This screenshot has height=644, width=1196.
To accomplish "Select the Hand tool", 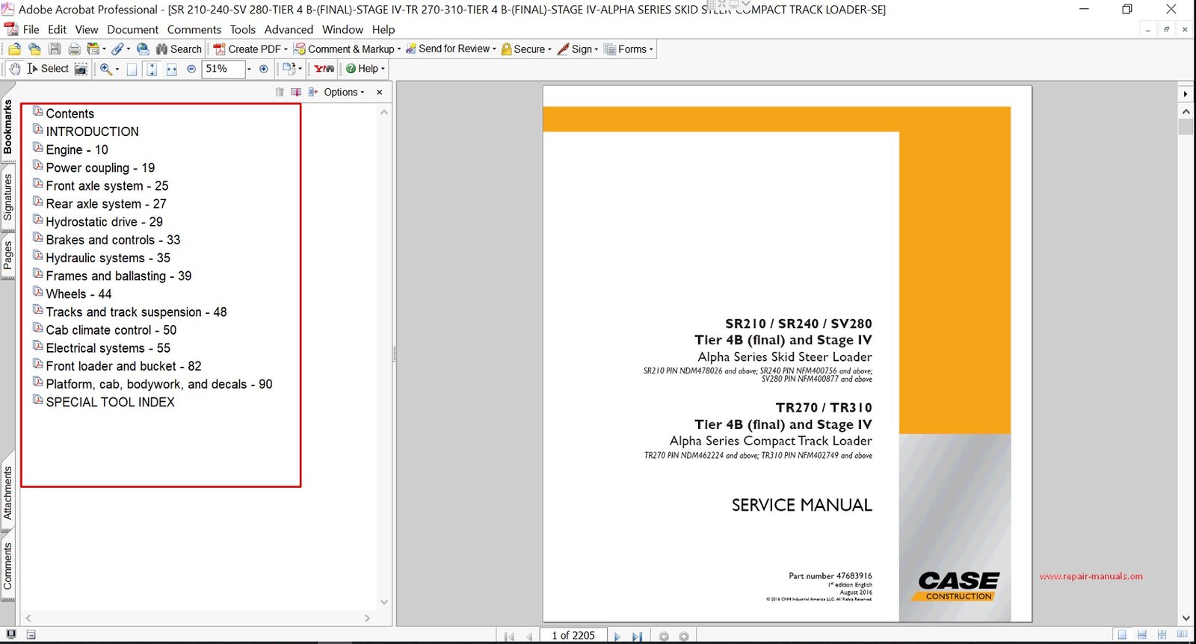I will [x=15, y=69].
